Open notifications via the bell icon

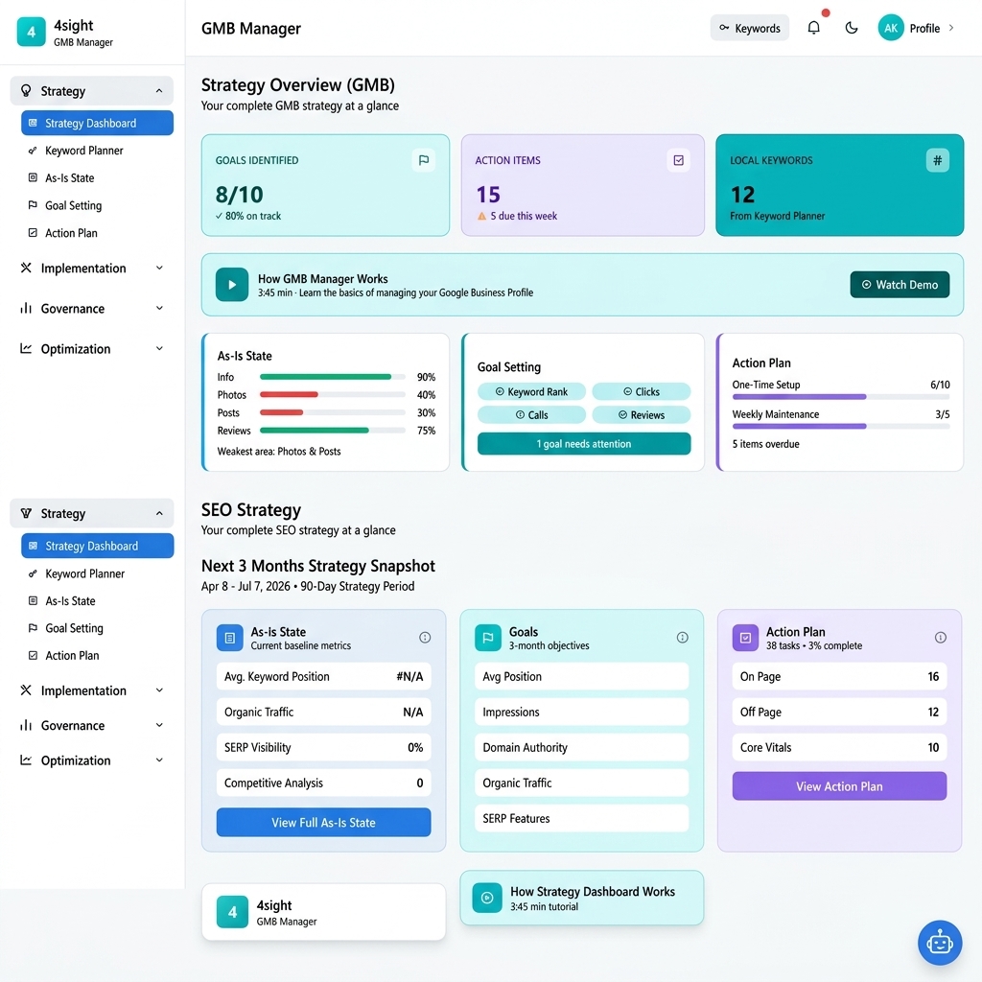[813, 28]
